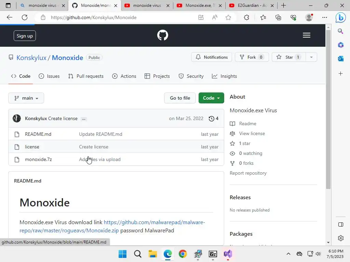Open the Star lists dropdown arrow
The image size is (350, 262).
click(311, 57)
